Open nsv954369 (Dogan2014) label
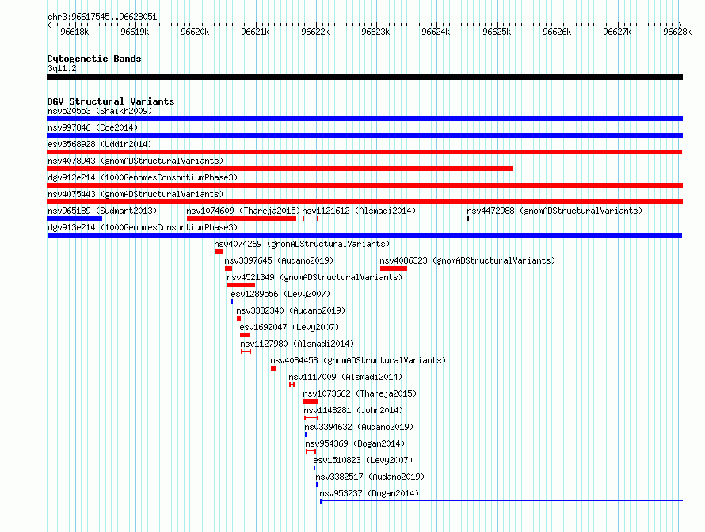Screen dimensions: 705x532 355,443
